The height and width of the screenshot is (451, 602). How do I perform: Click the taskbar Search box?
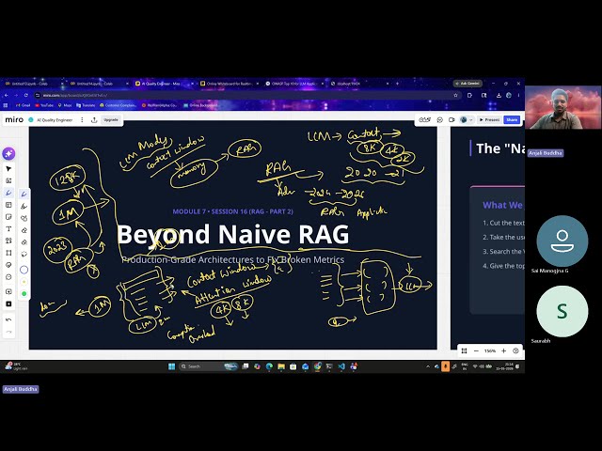[209, 366]
